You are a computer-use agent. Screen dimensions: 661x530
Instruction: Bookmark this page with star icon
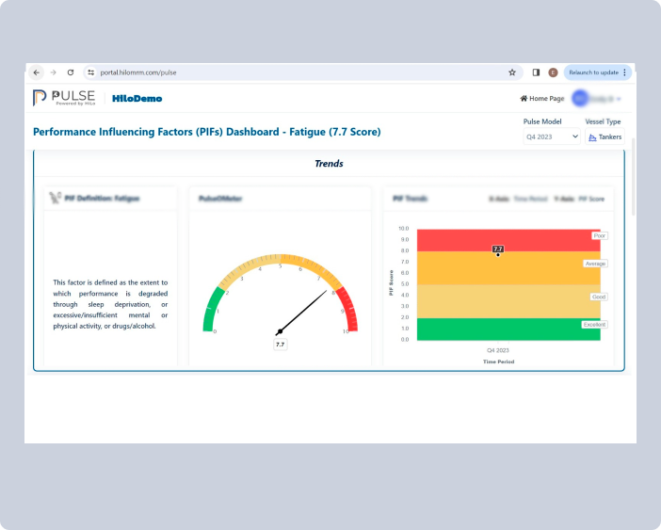(512, 72)
